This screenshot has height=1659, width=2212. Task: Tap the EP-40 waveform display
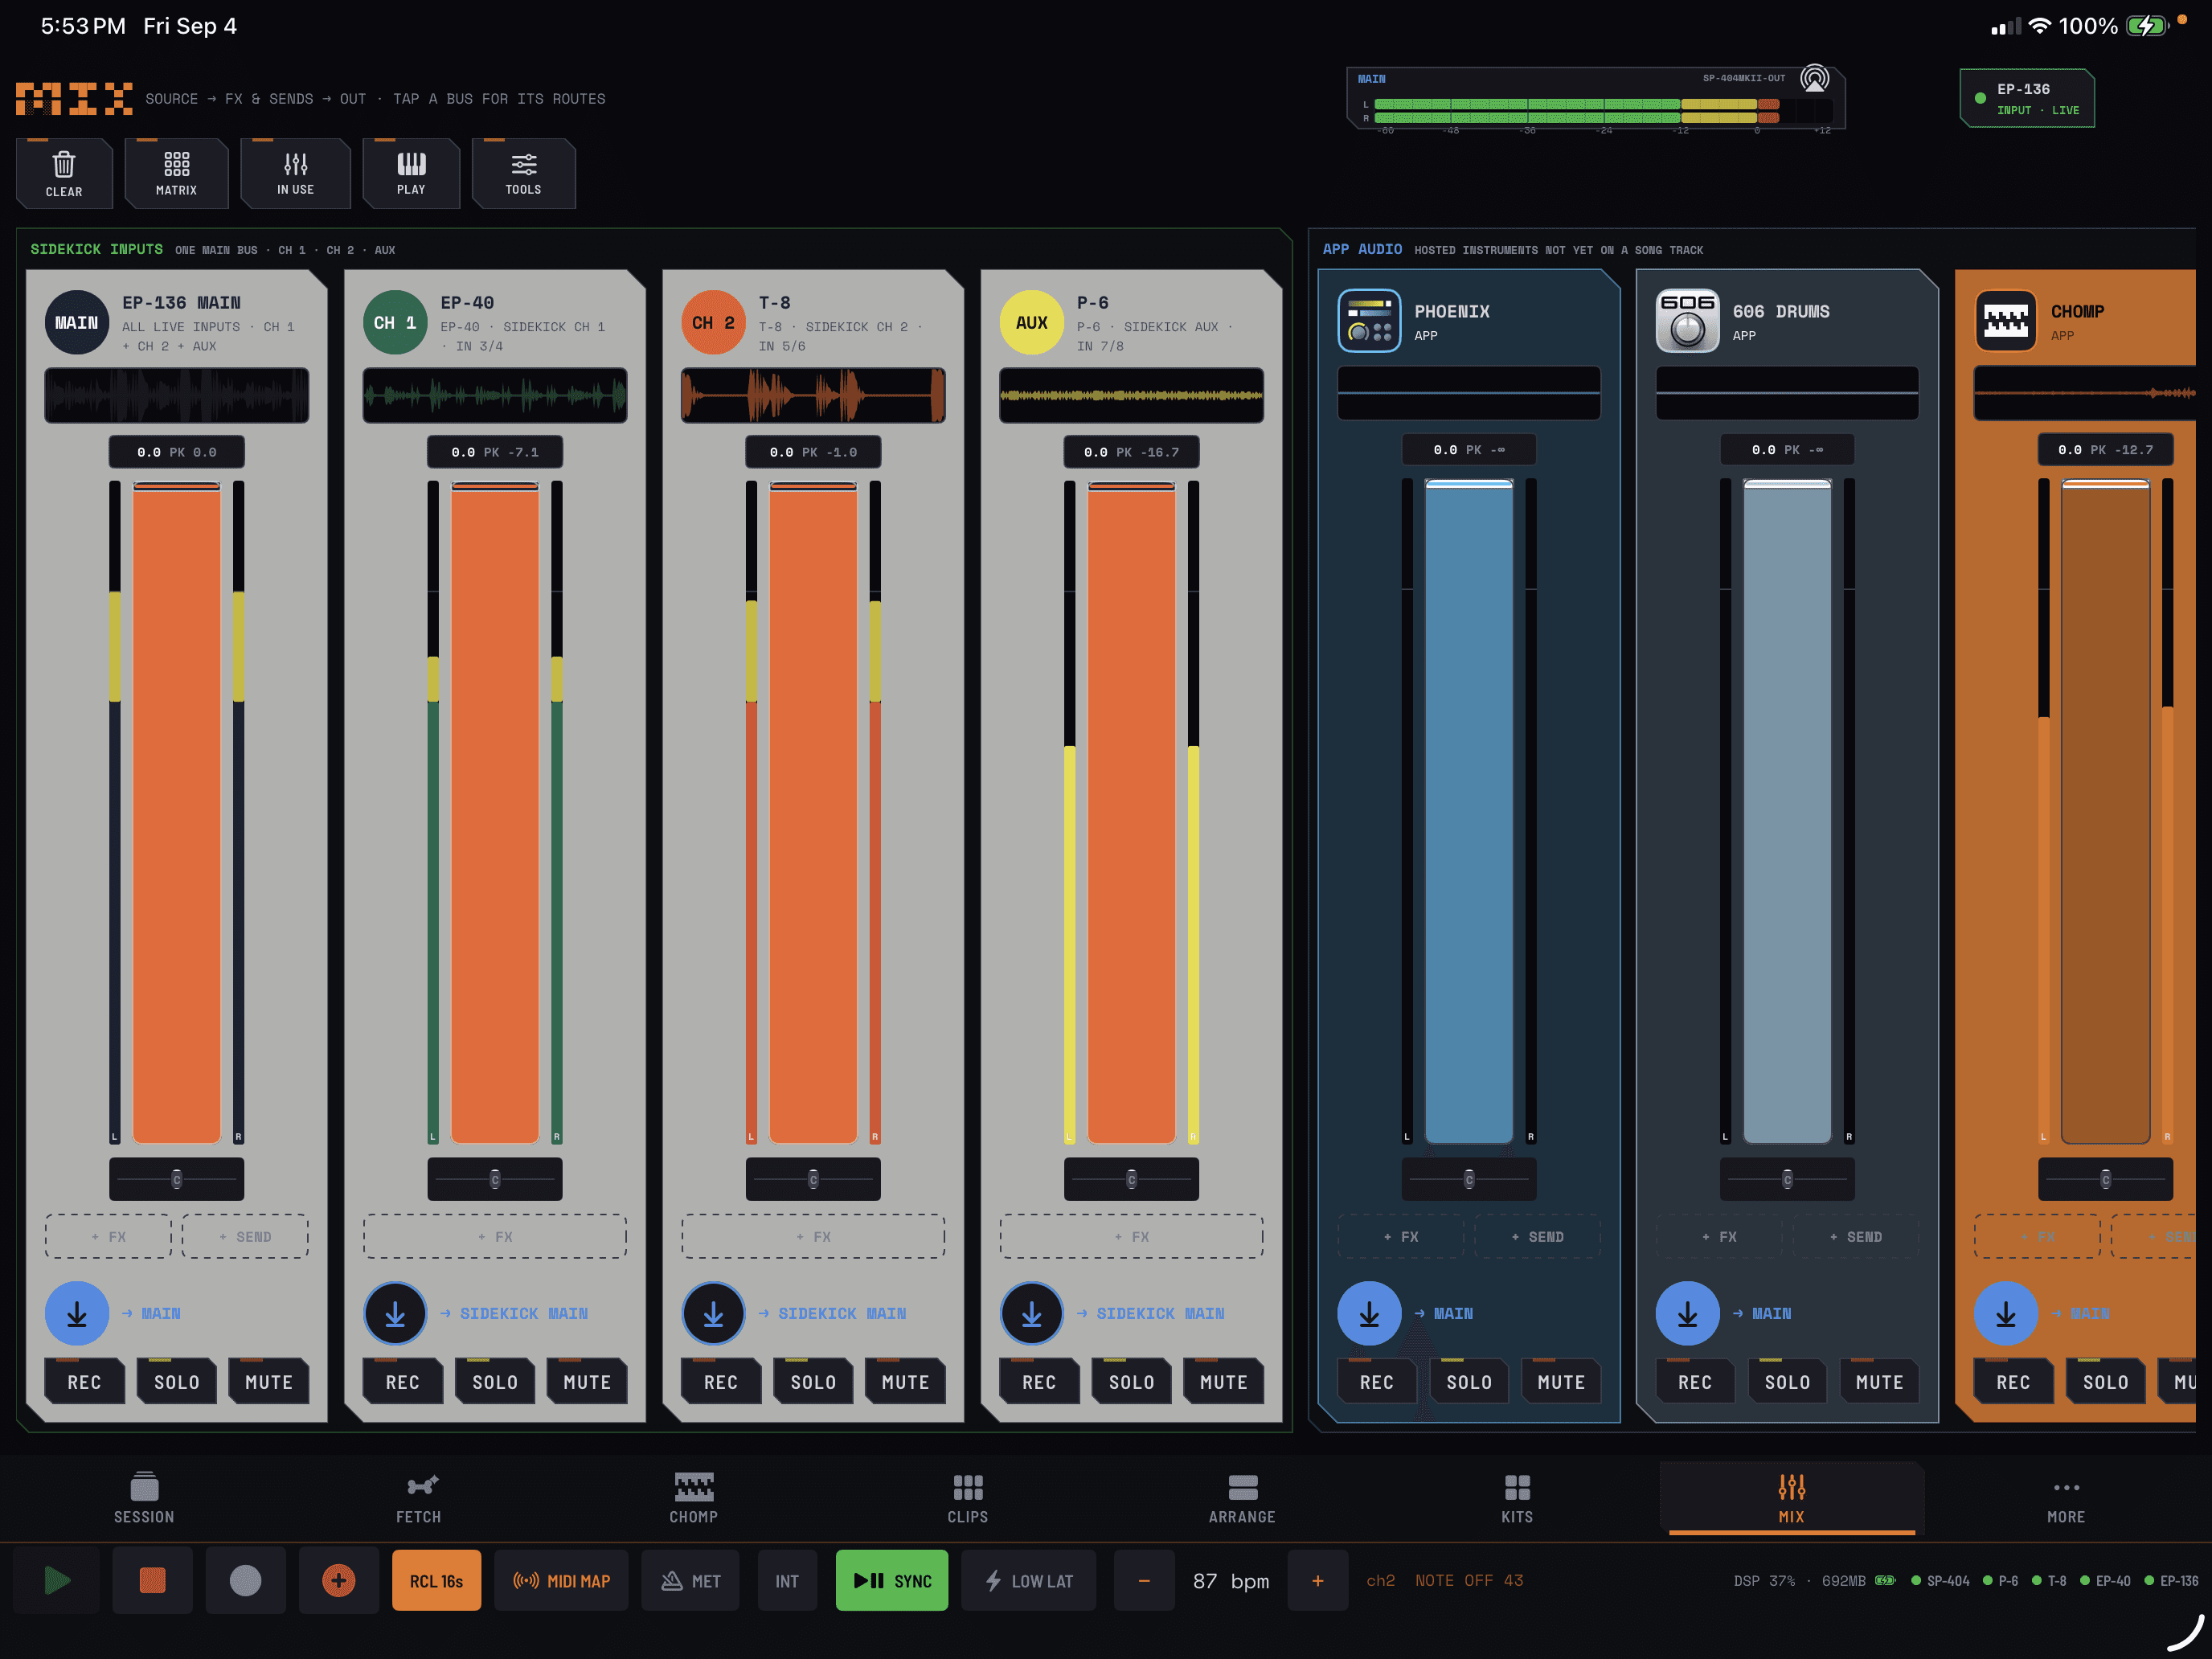click(495, 395)
